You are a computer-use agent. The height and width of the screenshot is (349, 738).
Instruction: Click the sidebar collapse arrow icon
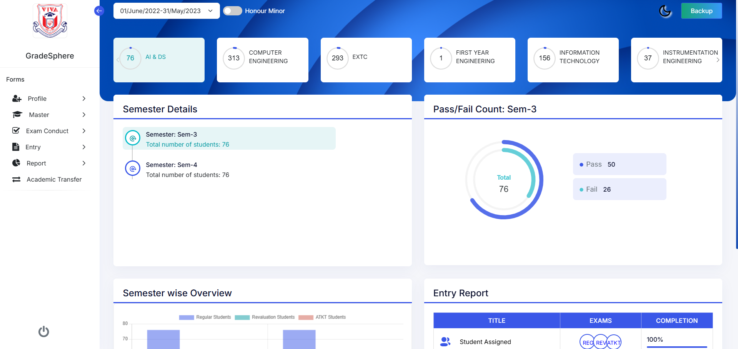[x=99, y=11]
